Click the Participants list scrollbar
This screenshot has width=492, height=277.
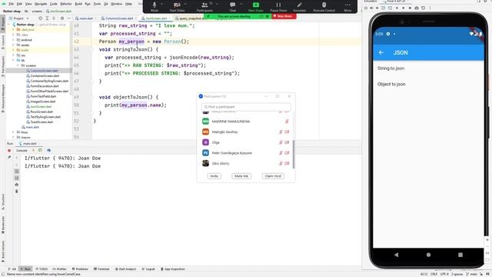point(294,154)
